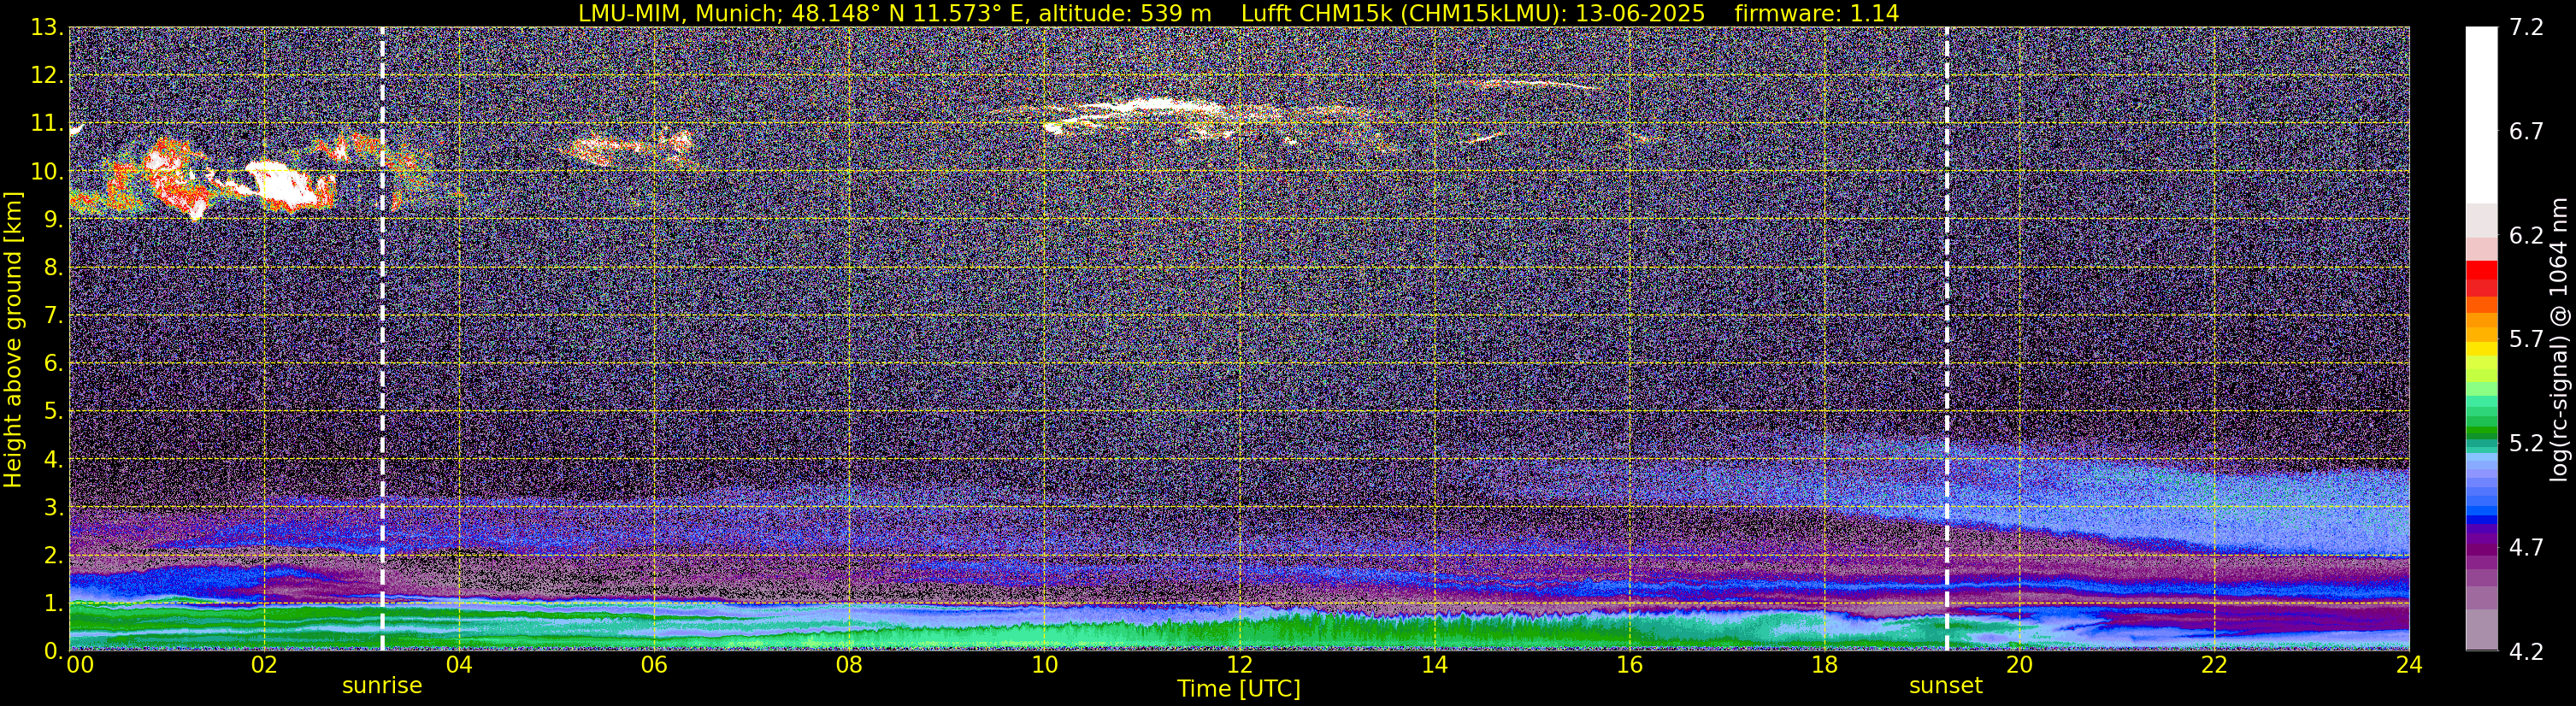The height and width of the screenshot is (706, 2576).
Task: Click the colorbar tick value "6.7"
Action: point(2526,132)
